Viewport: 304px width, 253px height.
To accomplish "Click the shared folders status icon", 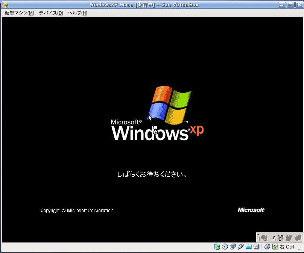I will coord(249,247).
